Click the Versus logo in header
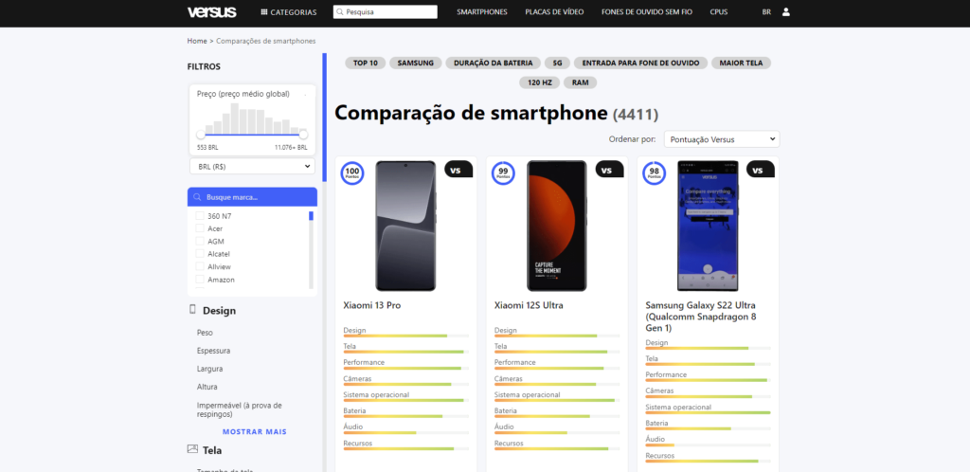The width and height of the screenshot is (970, 472). coord(206,11)
